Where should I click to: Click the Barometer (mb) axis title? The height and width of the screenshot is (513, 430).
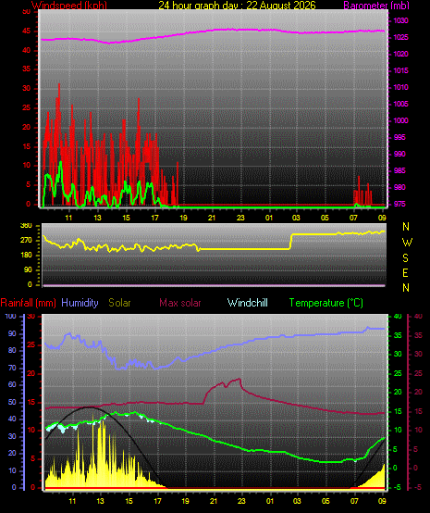coord(376,6)
